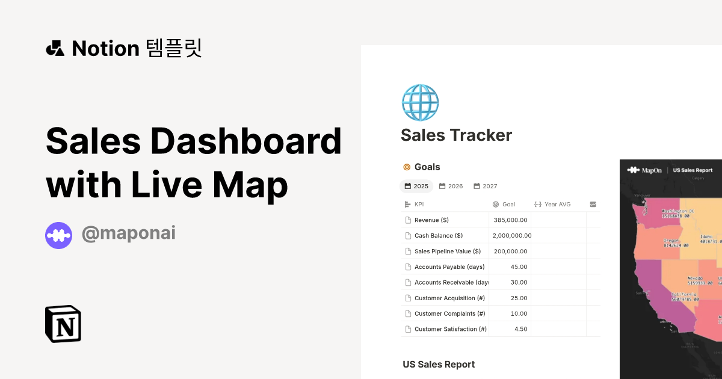Click the calendar icon on the 2026 view
This screenshot has width=722, height=379.
(x=442, y=186)
